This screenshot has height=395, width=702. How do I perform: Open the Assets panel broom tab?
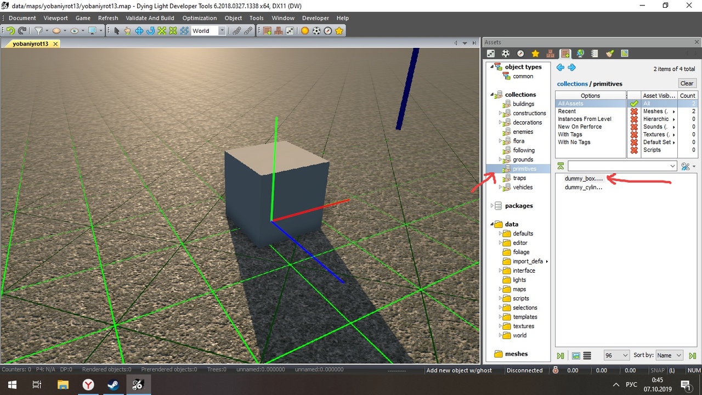pos(610,53)
